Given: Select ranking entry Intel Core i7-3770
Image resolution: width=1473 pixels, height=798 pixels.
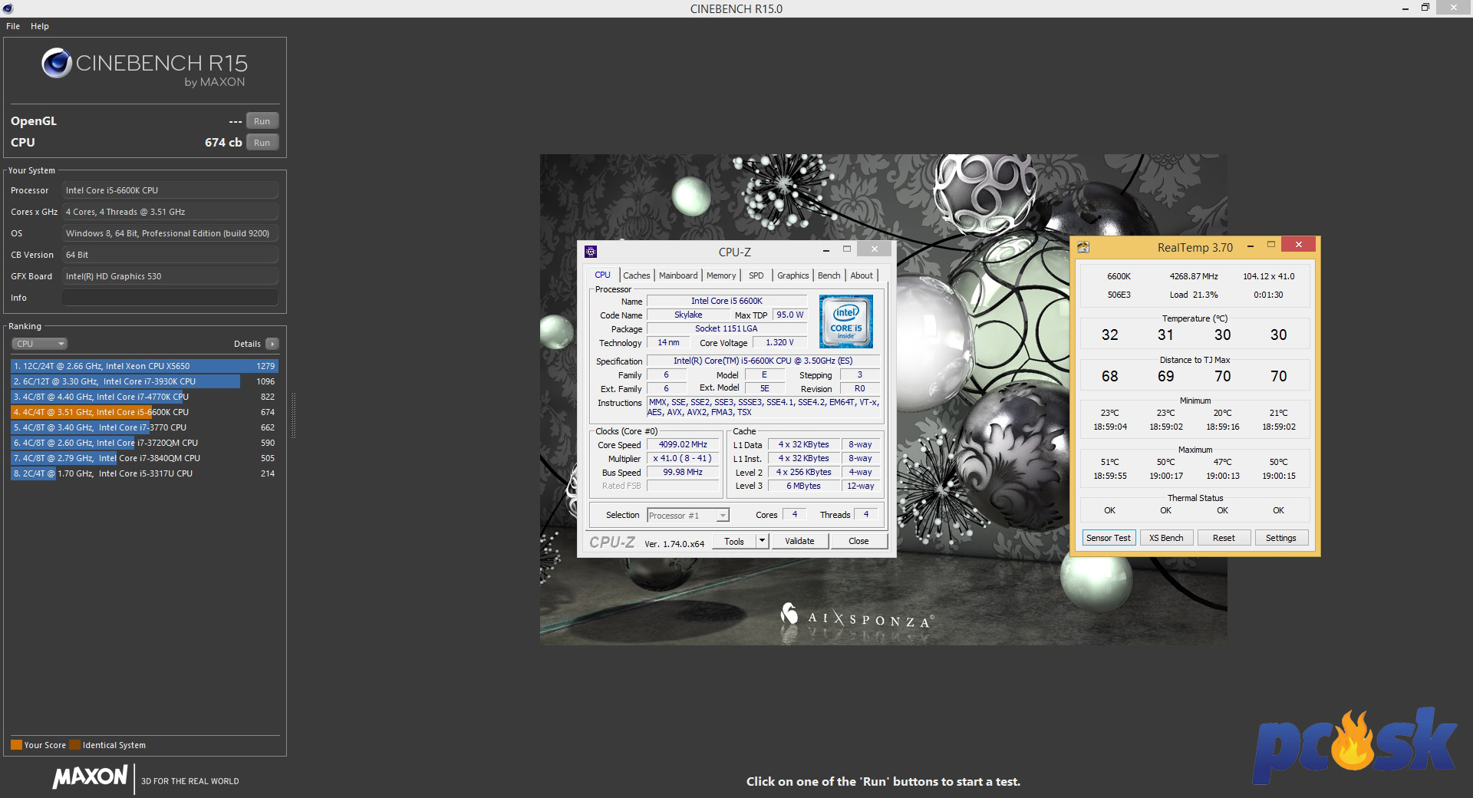Looking at the screenshot, I should (144, 427).
